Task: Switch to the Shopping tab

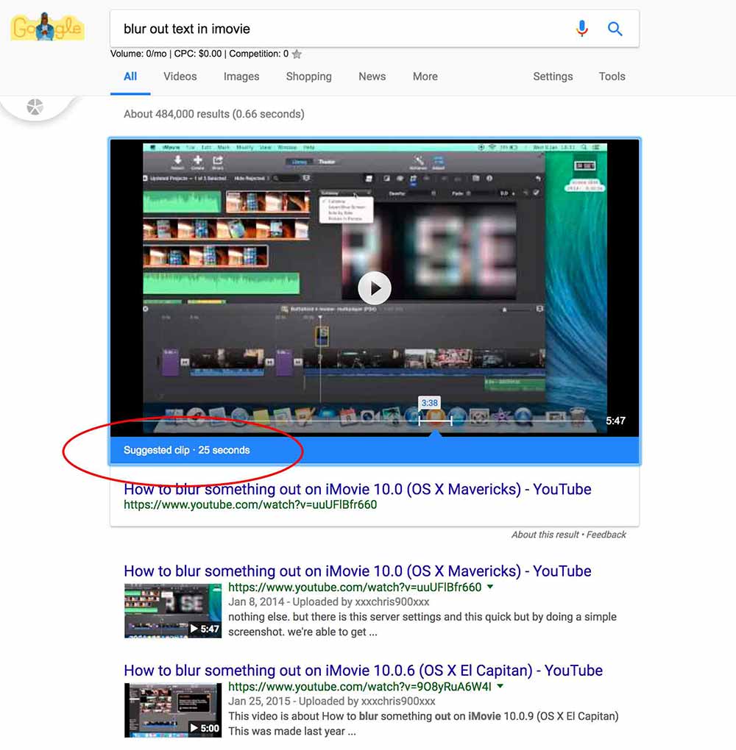Action: point(309,76)
